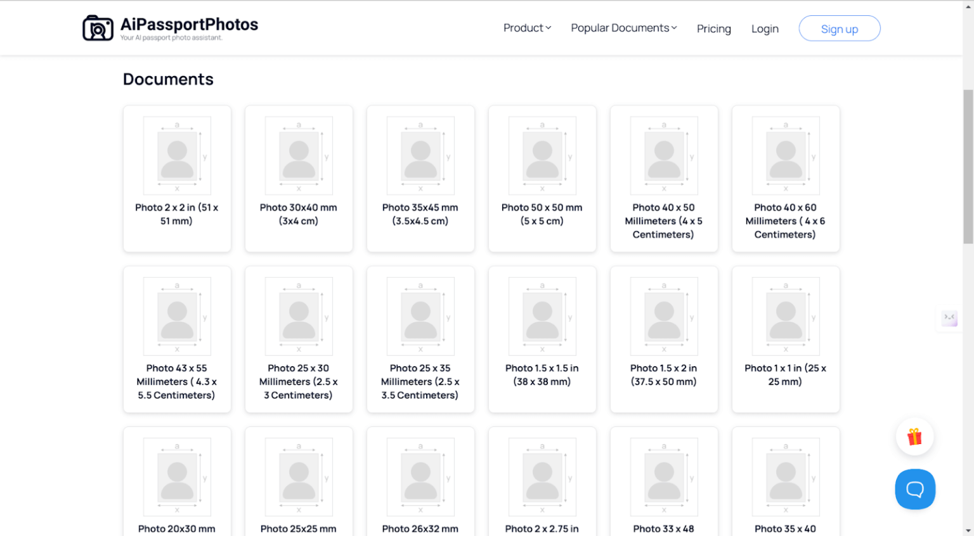This screenshot has width=974, height=536.
Task: Click the AiPassportPhotos brand name text
Action: pos(189,25)
